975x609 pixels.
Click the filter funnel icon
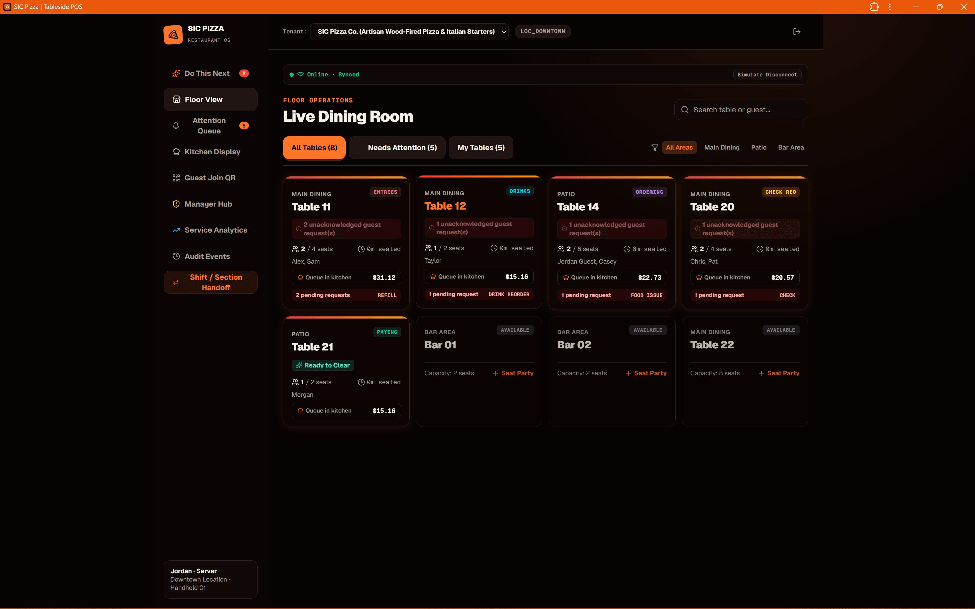[655, 148]
